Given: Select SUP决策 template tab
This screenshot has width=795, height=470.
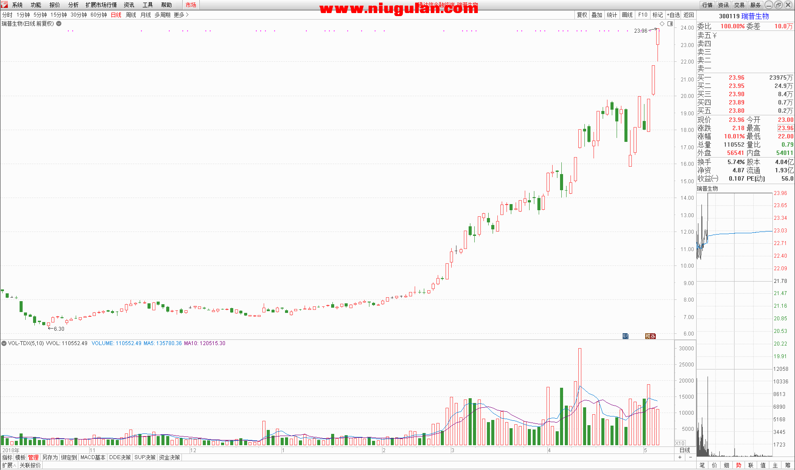Looking at the screenshot, I should (x=145, y=457).
